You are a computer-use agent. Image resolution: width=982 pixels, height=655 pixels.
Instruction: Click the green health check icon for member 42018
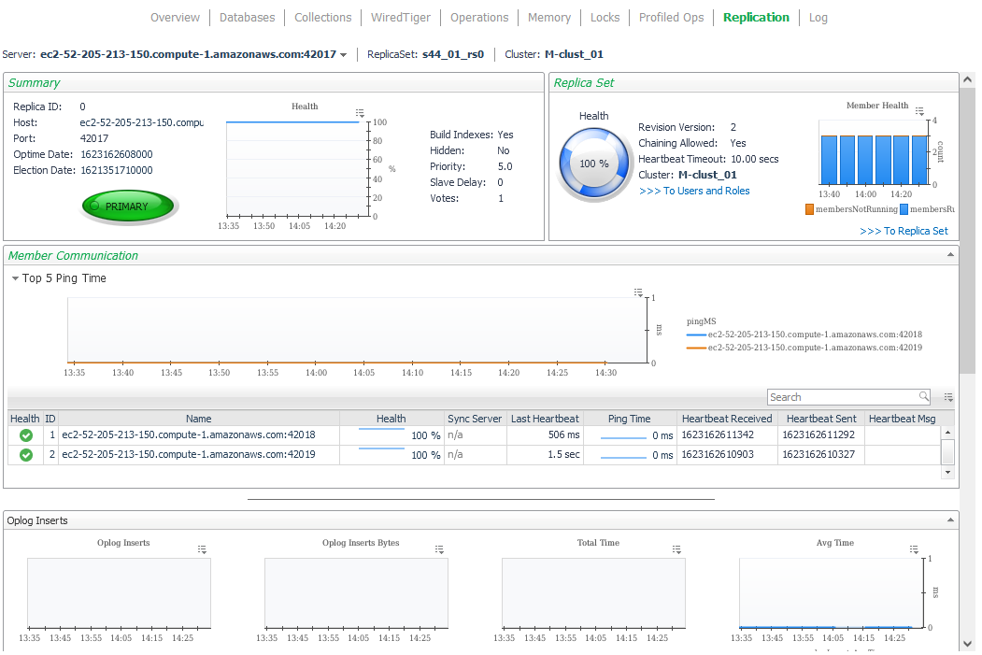26,435
